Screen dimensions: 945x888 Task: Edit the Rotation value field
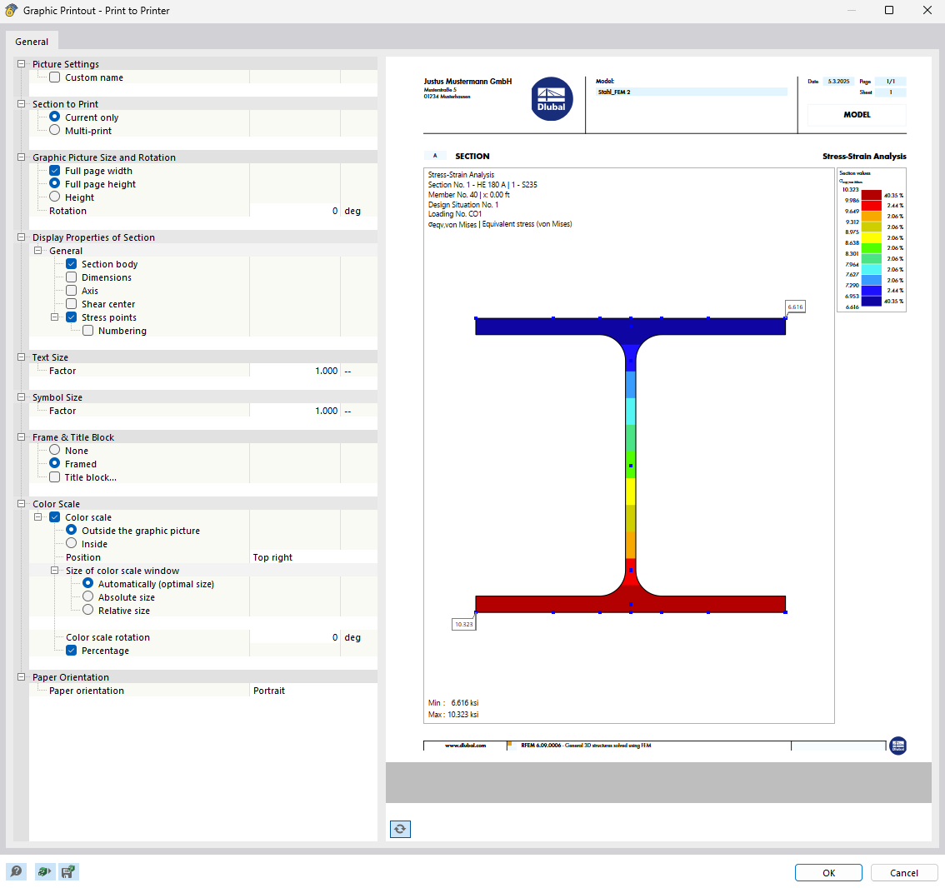point(295,211)
